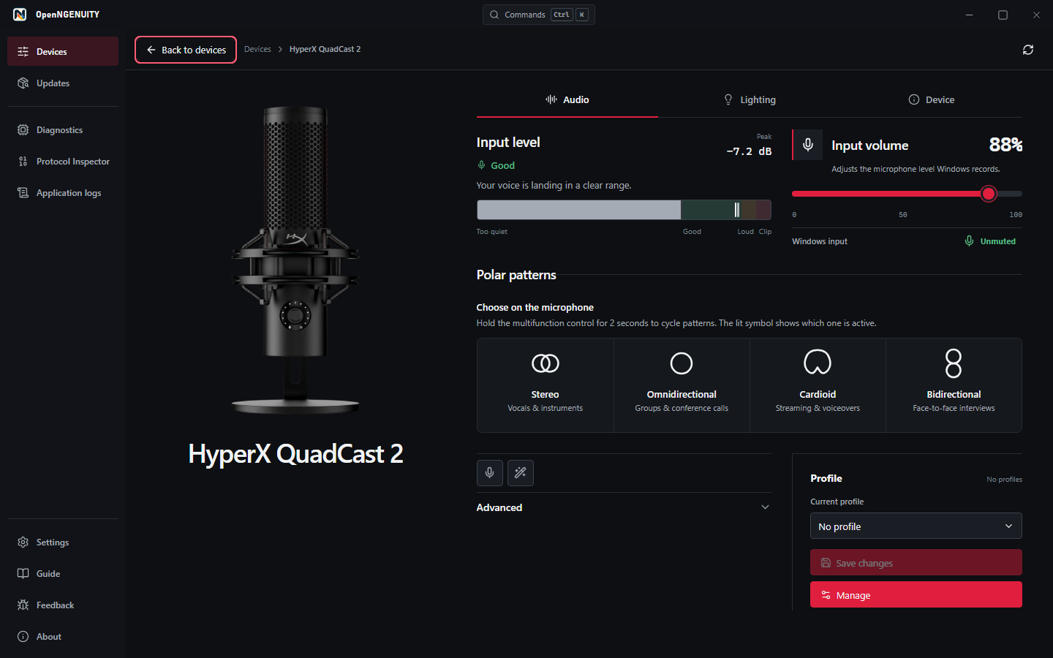Open the No profile dropdown
Image resolution: width=1053 pixels, height=658 pixels.
point(916,526)
